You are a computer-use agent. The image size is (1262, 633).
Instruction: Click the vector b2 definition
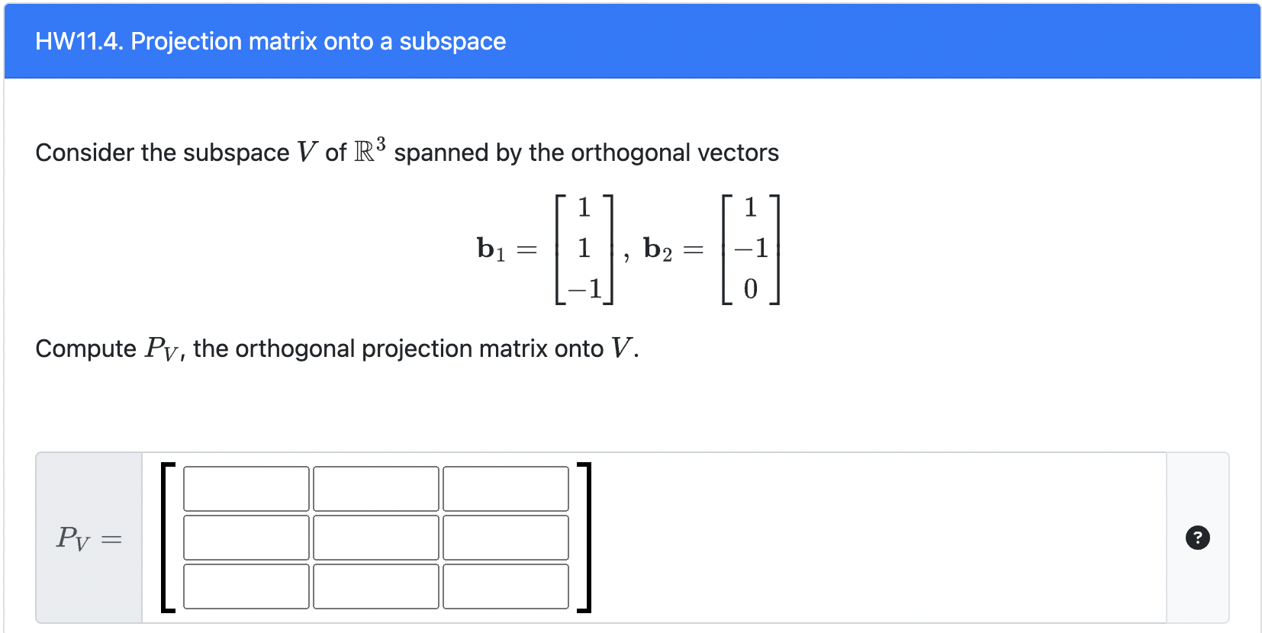coord(710,248)
